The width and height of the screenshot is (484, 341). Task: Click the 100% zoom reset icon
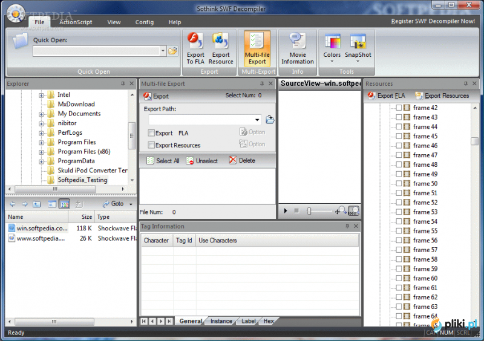(x=354, y=211)
